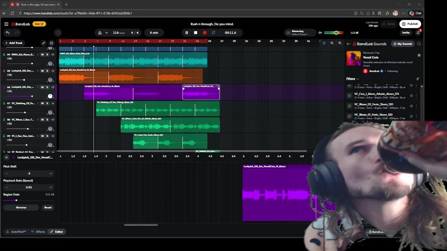Expand track 06 options chevron

click(53, 87)
